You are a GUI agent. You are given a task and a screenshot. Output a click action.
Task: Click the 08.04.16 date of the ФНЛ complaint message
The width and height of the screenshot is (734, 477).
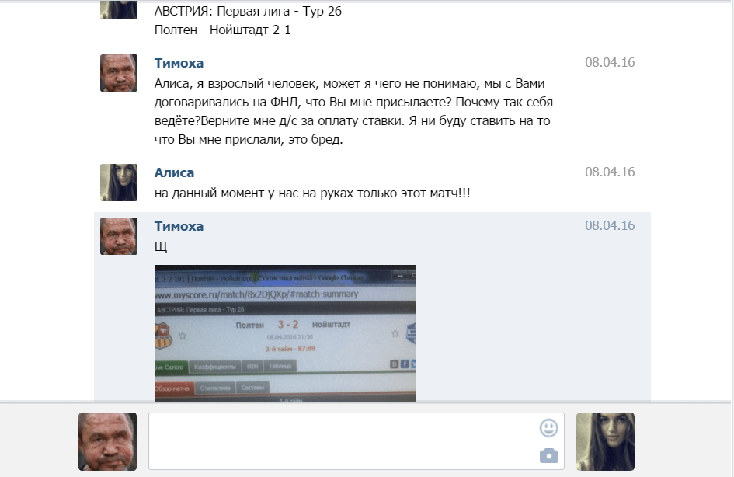[x=610, y=62]
